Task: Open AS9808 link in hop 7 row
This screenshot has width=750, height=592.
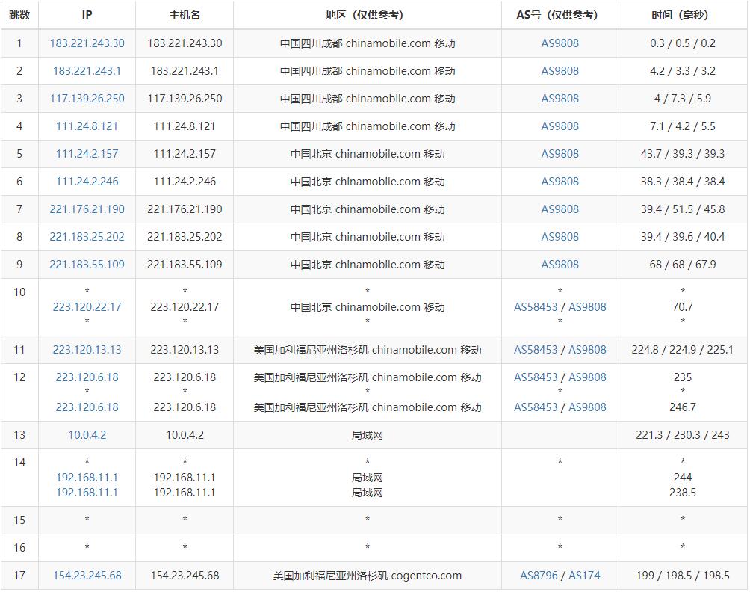Action: (x=560, y=209)
